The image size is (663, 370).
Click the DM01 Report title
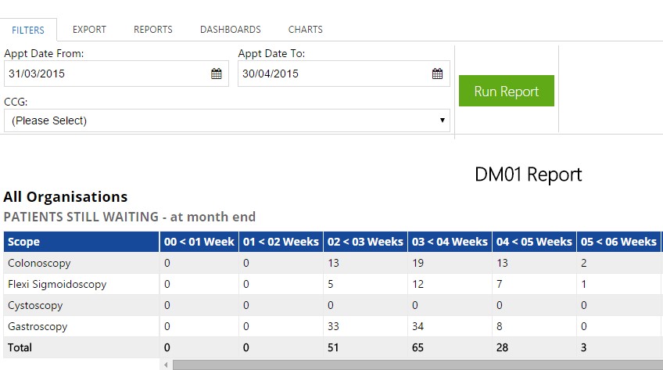click(x=528, y=174)
